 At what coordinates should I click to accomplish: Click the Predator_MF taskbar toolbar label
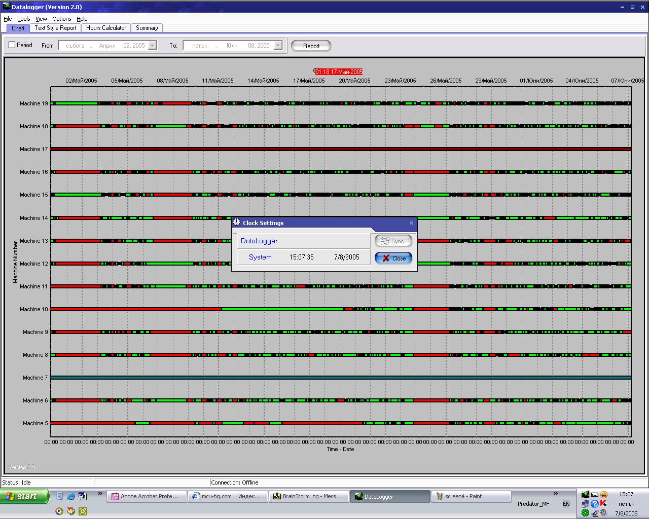533,504
